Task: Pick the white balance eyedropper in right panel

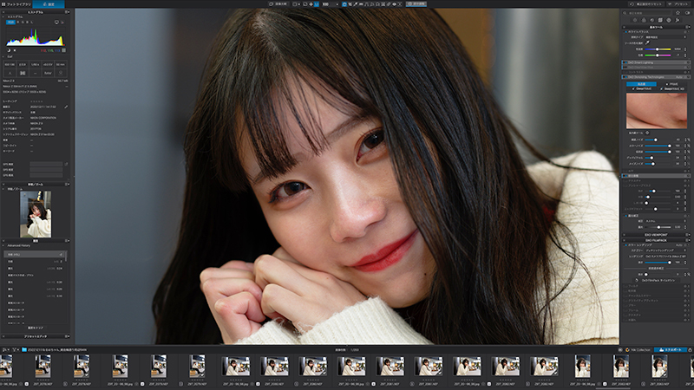Action: click(x=647, y=42)
